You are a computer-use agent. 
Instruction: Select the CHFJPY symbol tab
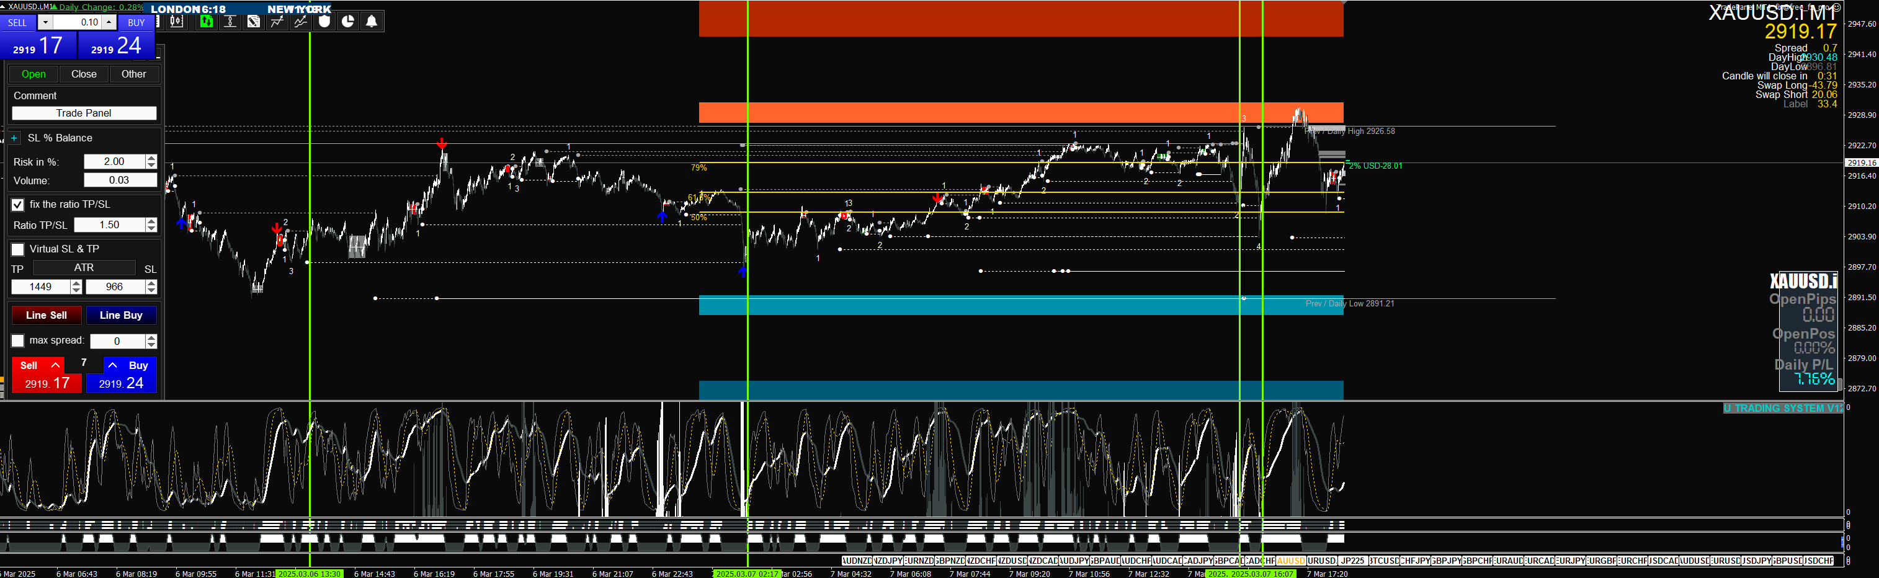pos(1415,561)
